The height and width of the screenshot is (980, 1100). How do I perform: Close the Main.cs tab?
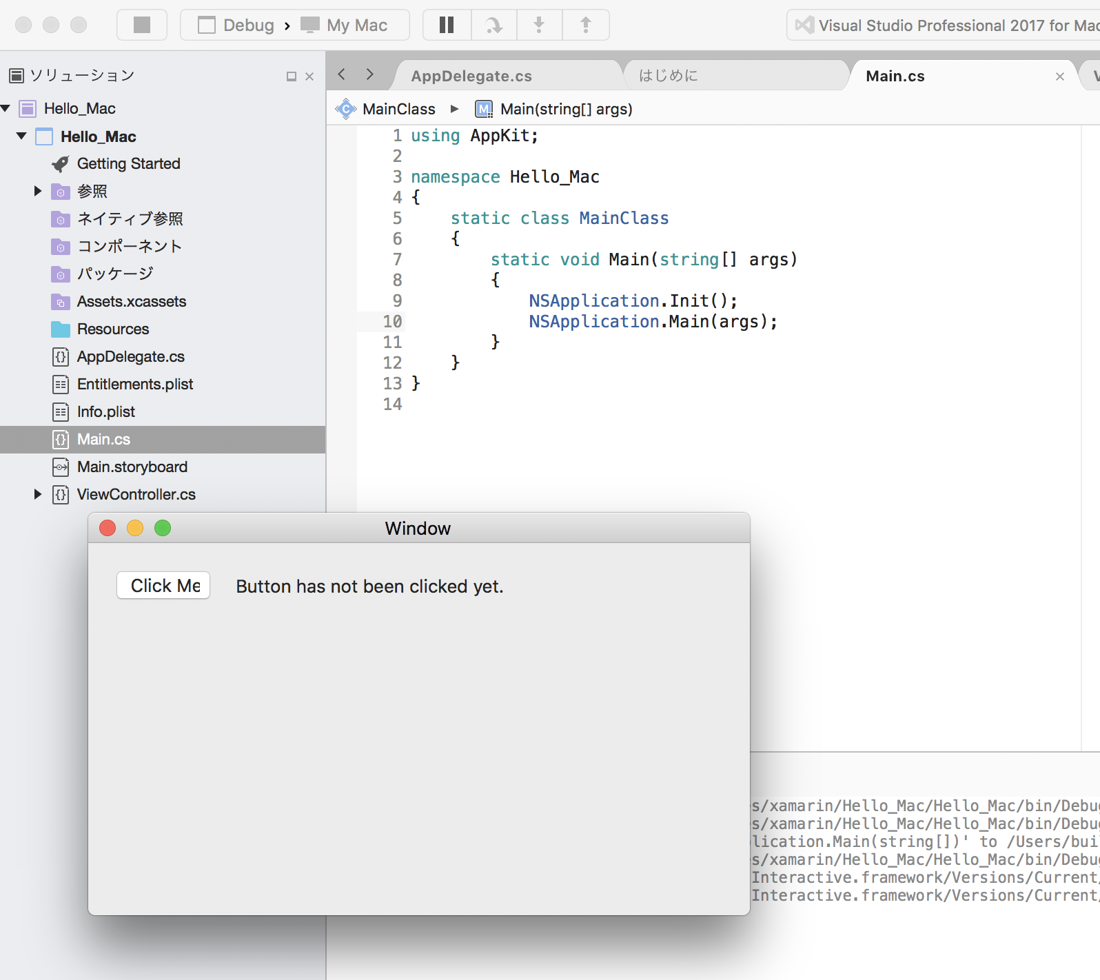[x=1060, y=76]
